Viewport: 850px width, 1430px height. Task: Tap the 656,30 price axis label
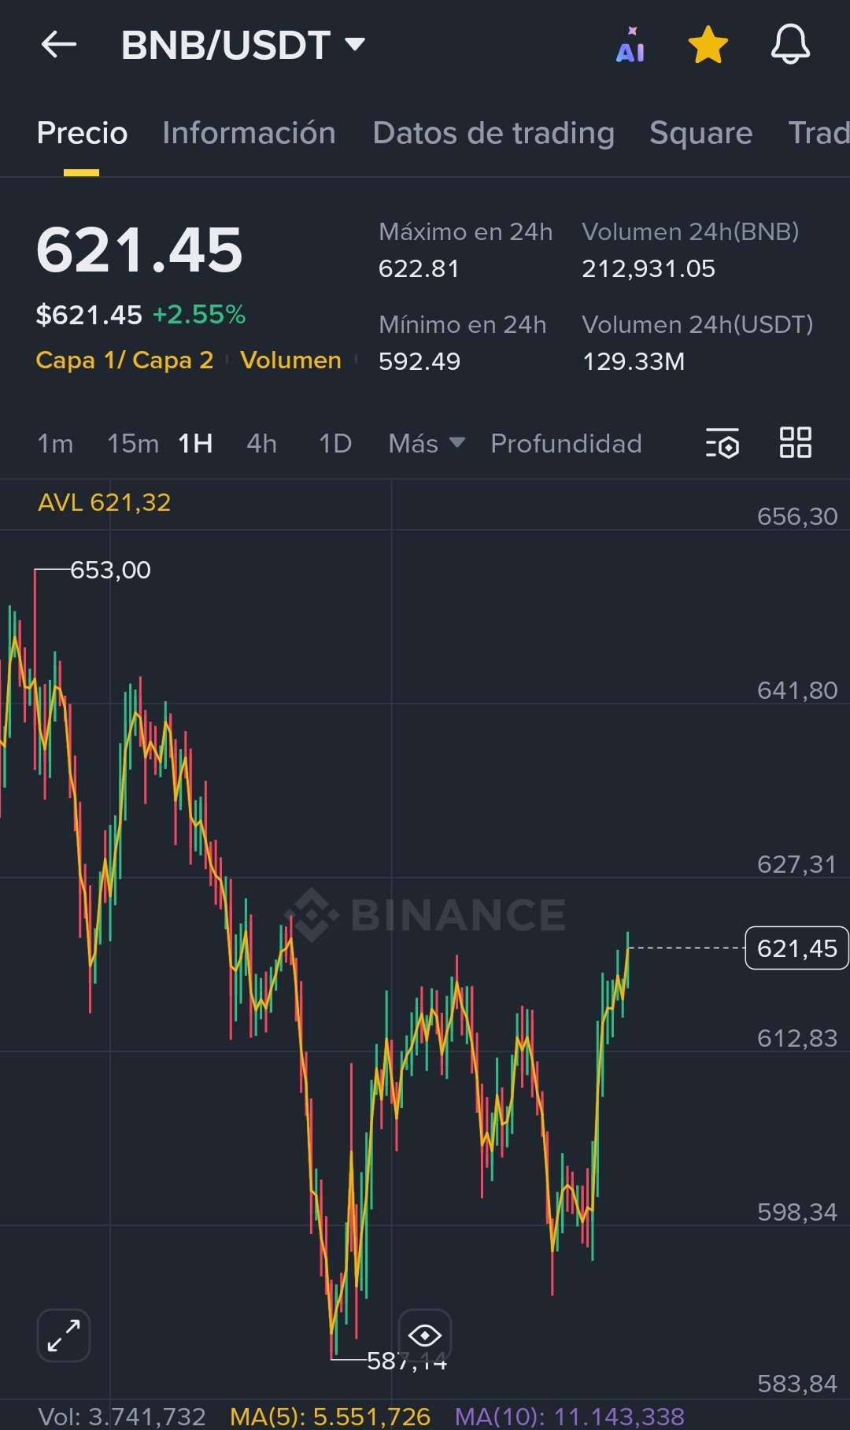(x=797, y=516)
